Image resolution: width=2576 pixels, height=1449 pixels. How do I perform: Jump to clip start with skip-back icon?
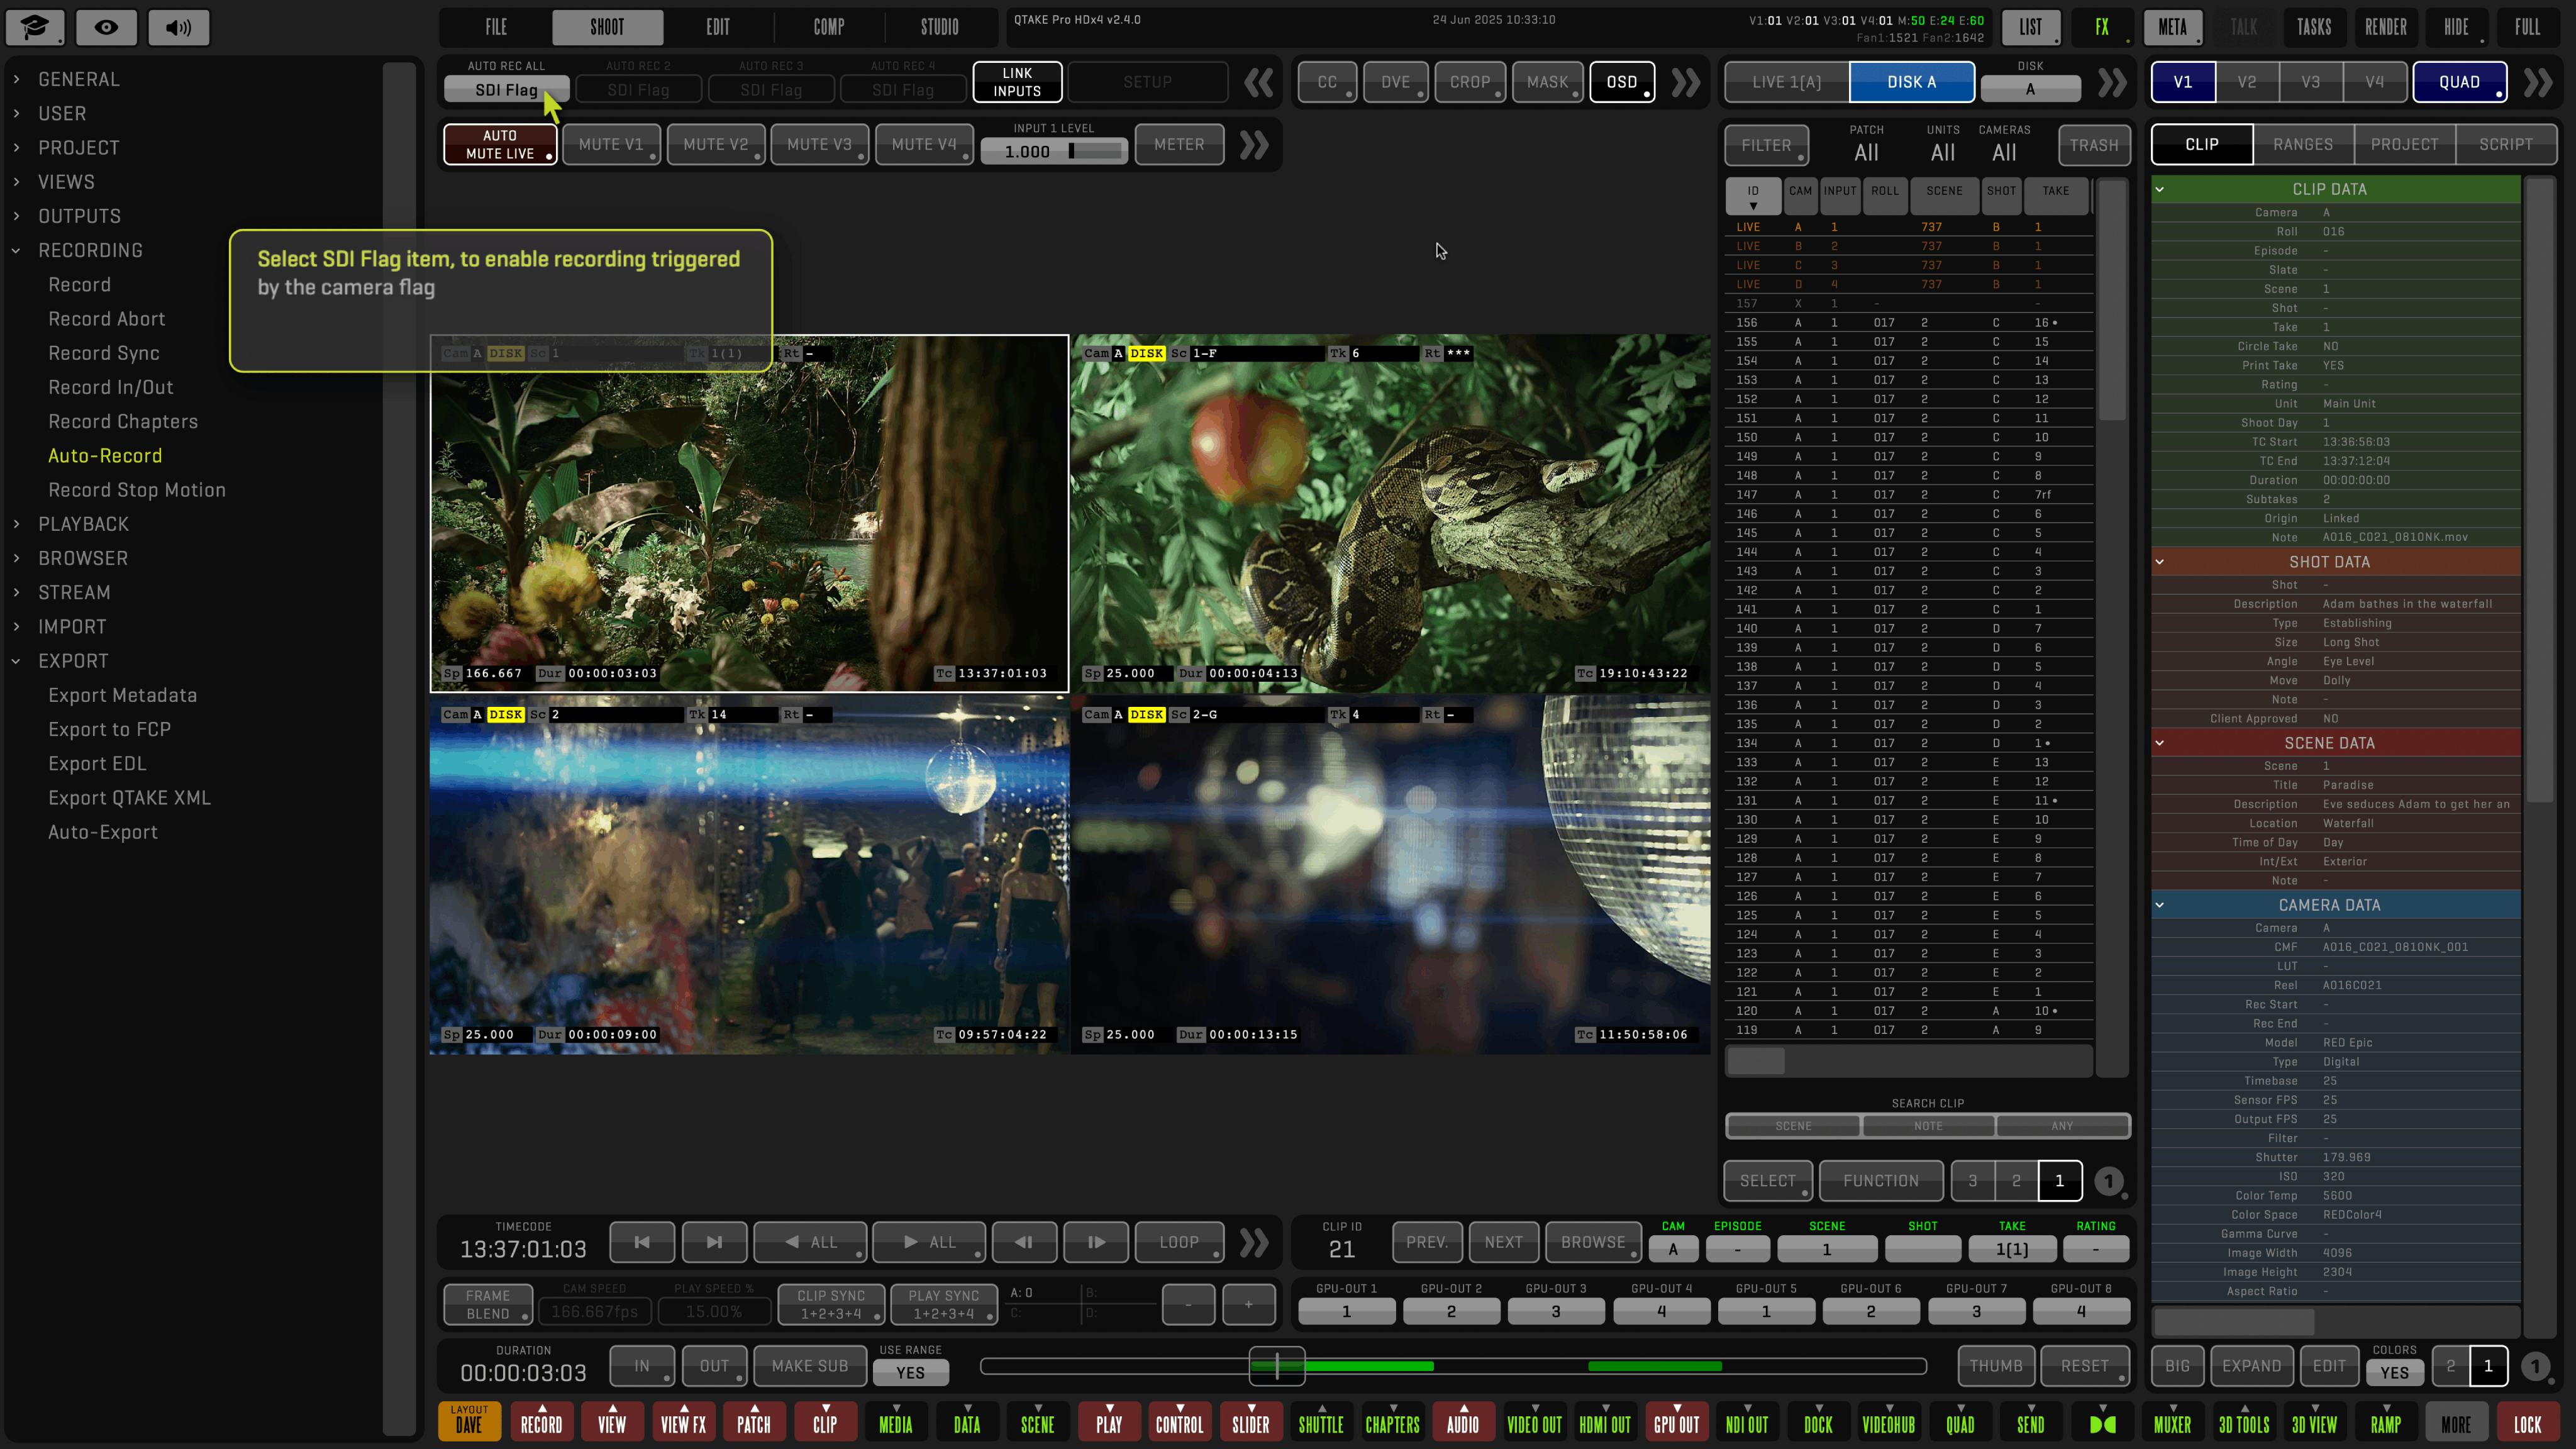pyautogui.click(x=642, y=1242)
